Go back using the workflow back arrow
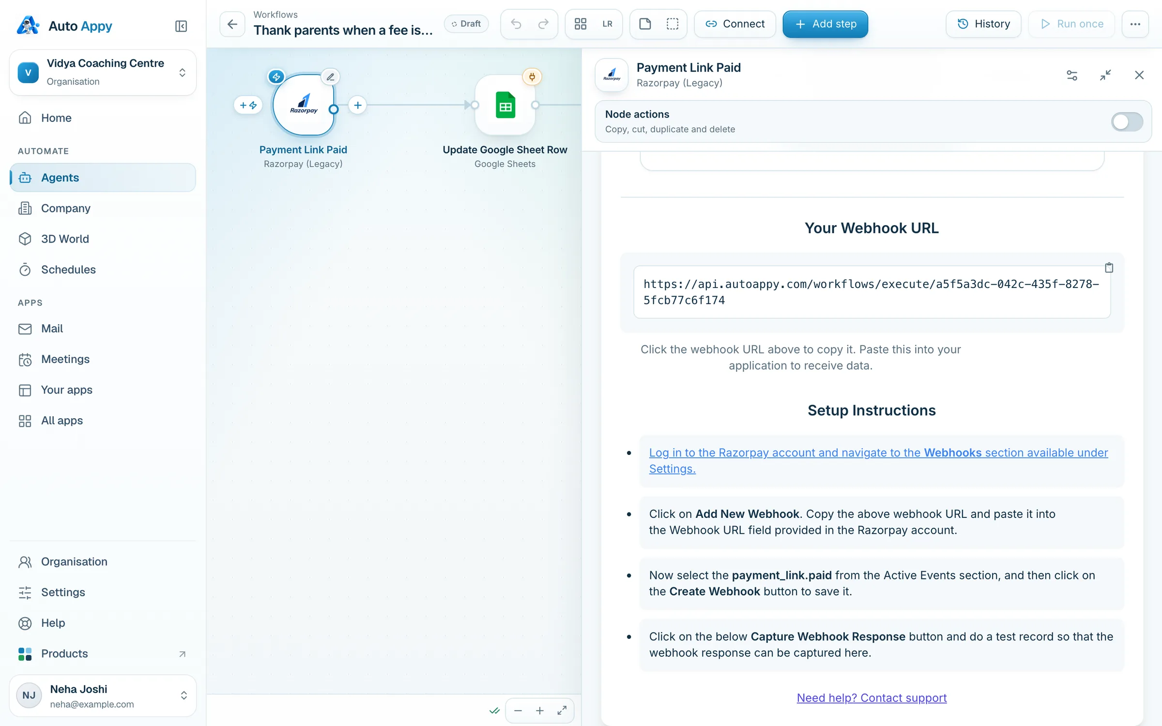1162x726 pixels. coord(232,24)
